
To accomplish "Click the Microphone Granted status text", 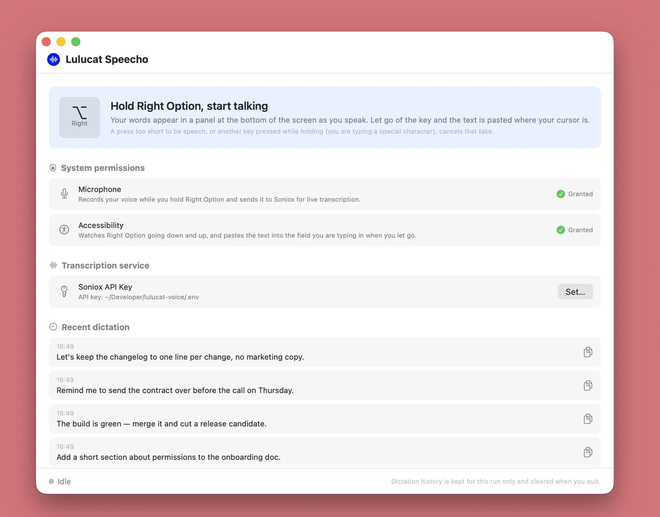I will (x=580, y=194).
